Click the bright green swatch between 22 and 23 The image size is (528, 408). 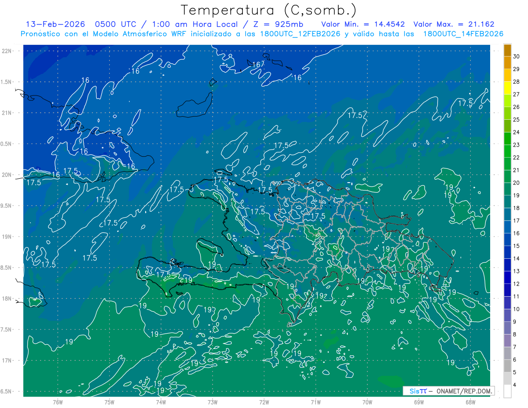[x=507, y=151]
